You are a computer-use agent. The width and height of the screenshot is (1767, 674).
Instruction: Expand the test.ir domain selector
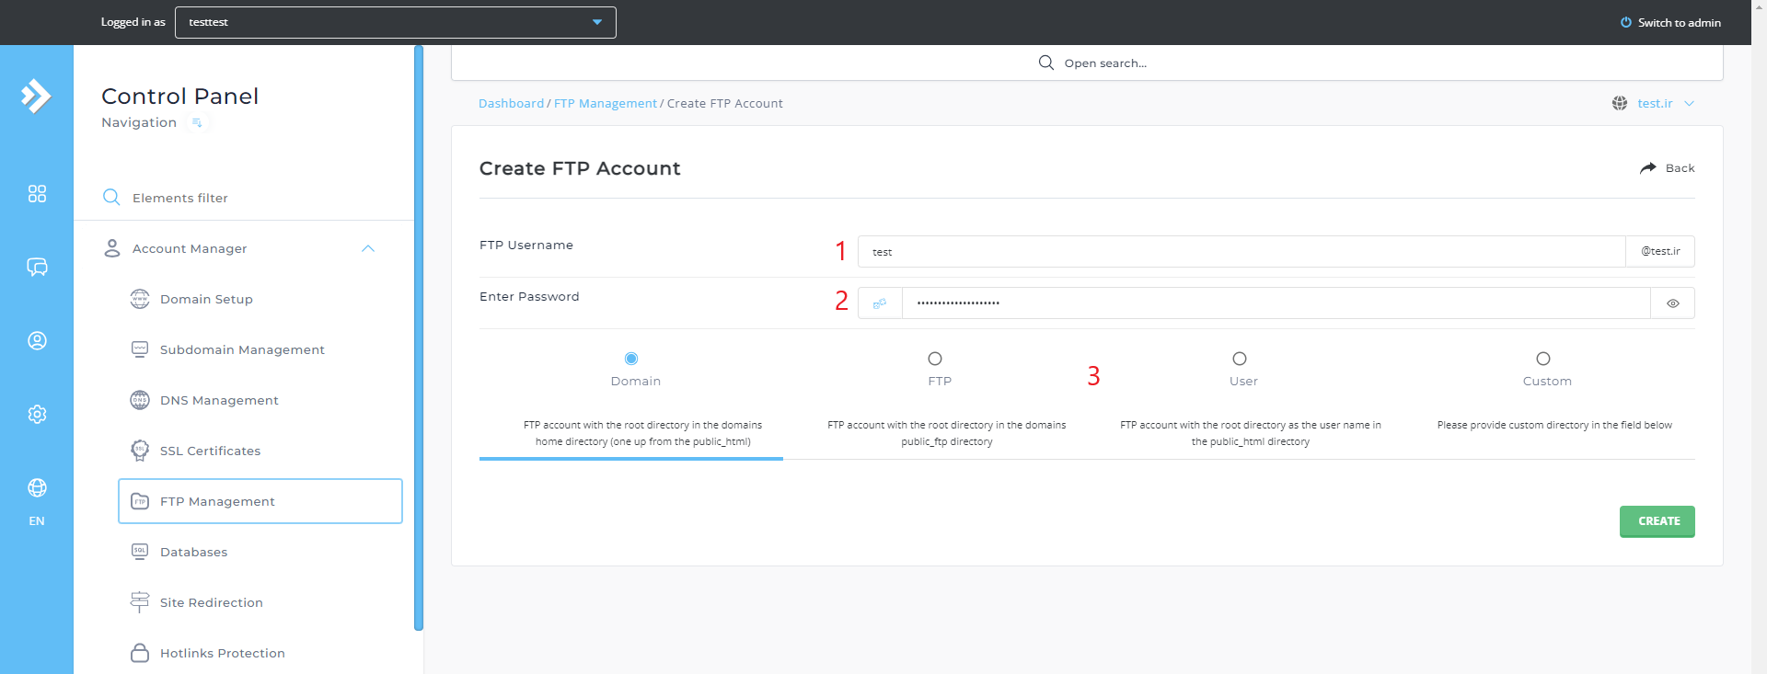pyautogui.click(x=1665, y=104)
